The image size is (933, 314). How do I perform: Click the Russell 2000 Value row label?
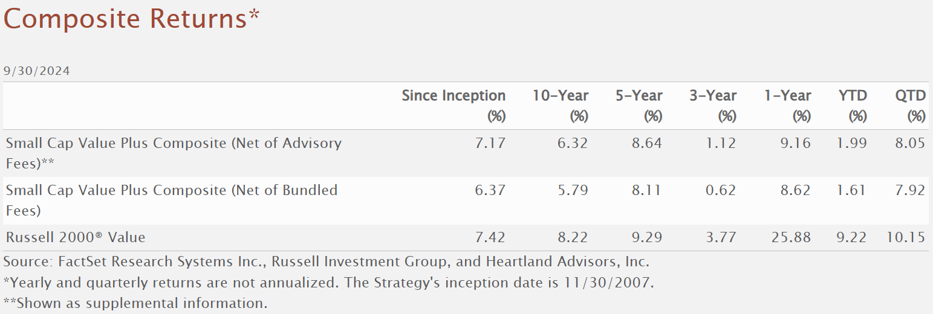pos(76,237)
